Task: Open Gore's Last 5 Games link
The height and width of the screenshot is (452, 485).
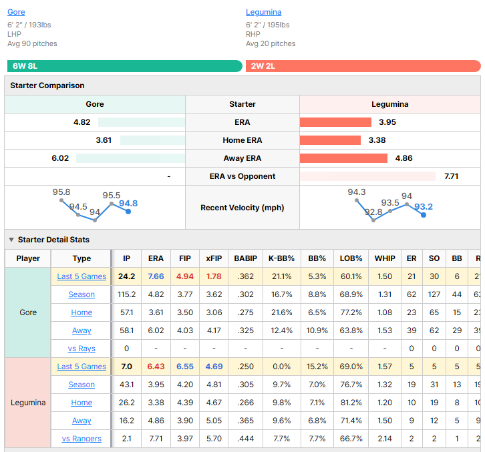Action: tap(82, 276)
